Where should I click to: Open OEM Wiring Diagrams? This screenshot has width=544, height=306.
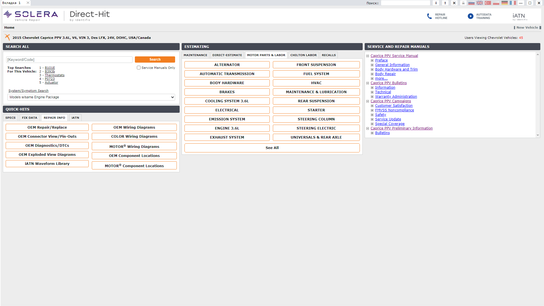(x=134, y=127)
